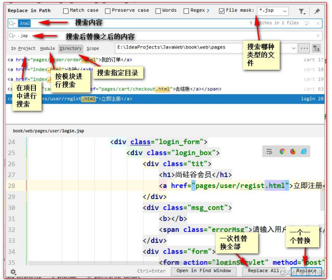332x280 pixels.
Task: Click the replace text field containing .jsp
Action: coord(165,36)
